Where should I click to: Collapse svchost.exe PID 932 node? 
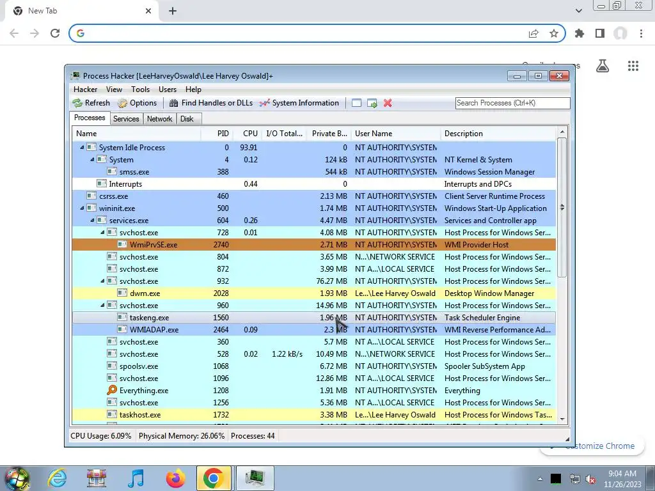click(x=102, y=281)
